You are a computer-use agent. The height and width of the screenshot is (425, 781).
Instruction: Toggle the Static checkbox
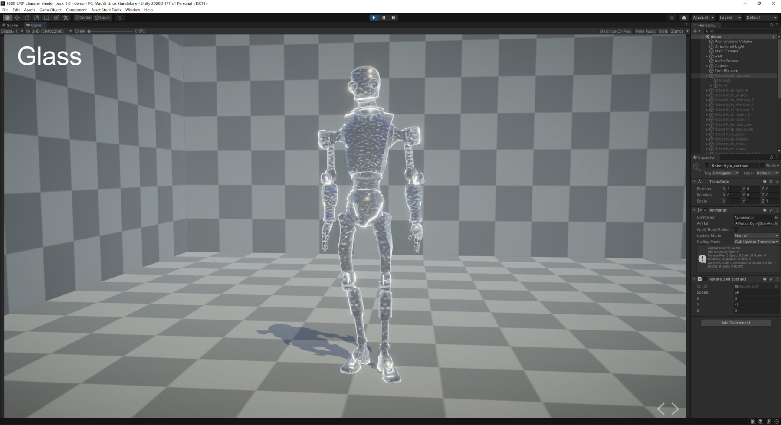tap(762, 166)
